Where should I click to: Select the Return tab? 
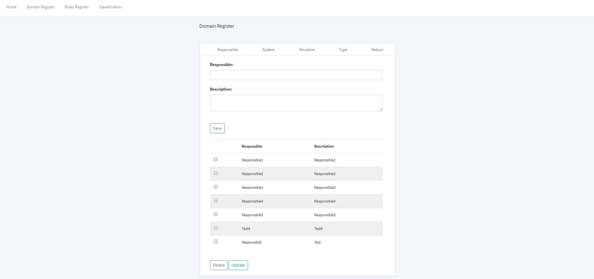pyautogui.click(x=377, y=50)
